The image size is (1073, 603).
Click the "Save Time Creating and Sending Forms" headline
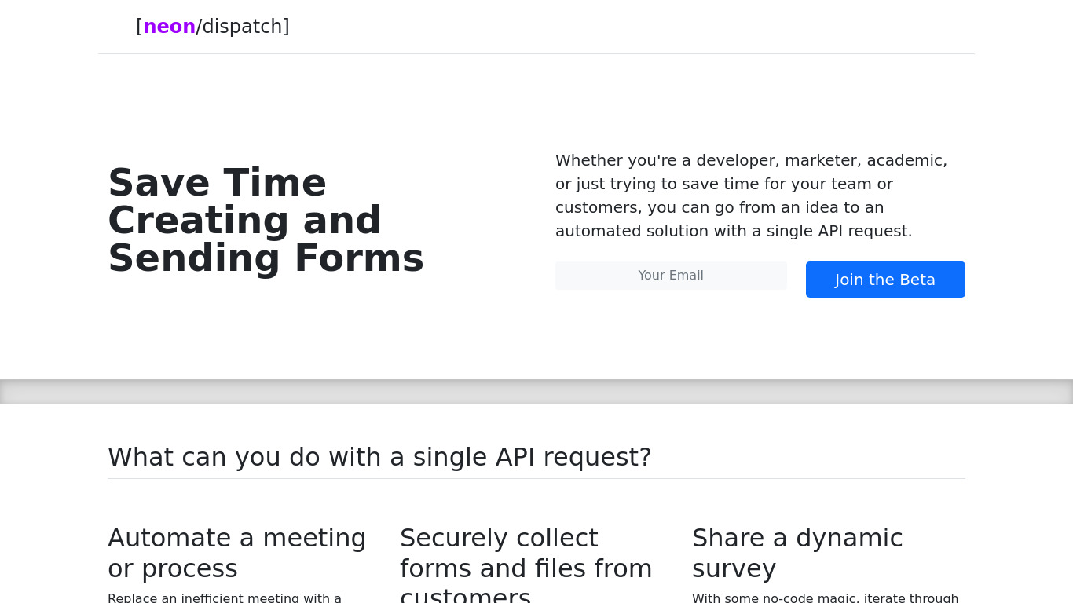266,221
